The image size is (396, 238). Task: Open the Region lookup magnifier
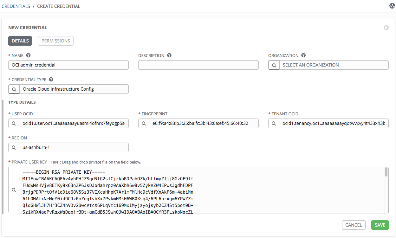pyautogui.click(x=14, y=147)
